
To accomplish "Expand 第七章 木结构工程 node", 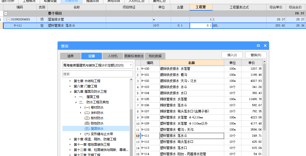I will click(70, 81).
